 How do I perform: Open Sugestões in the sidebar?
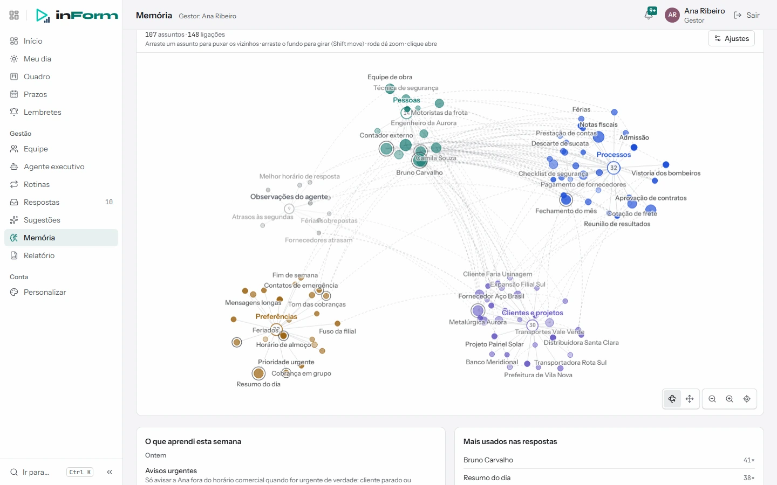tap(61, 220)
